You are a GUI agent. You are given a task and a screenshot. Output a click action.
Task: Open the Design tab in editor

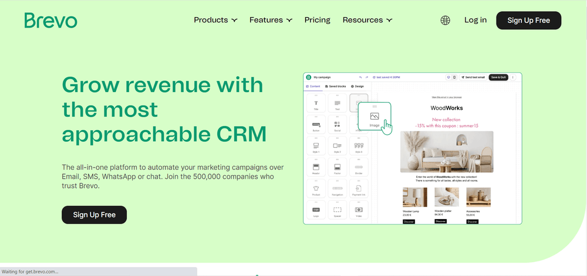point(357,86)
